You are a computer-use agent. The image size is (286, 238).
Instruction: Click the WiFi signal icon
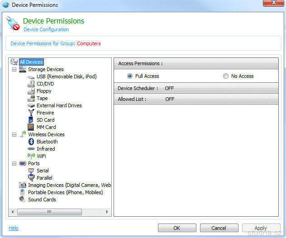tap(31, 156)
